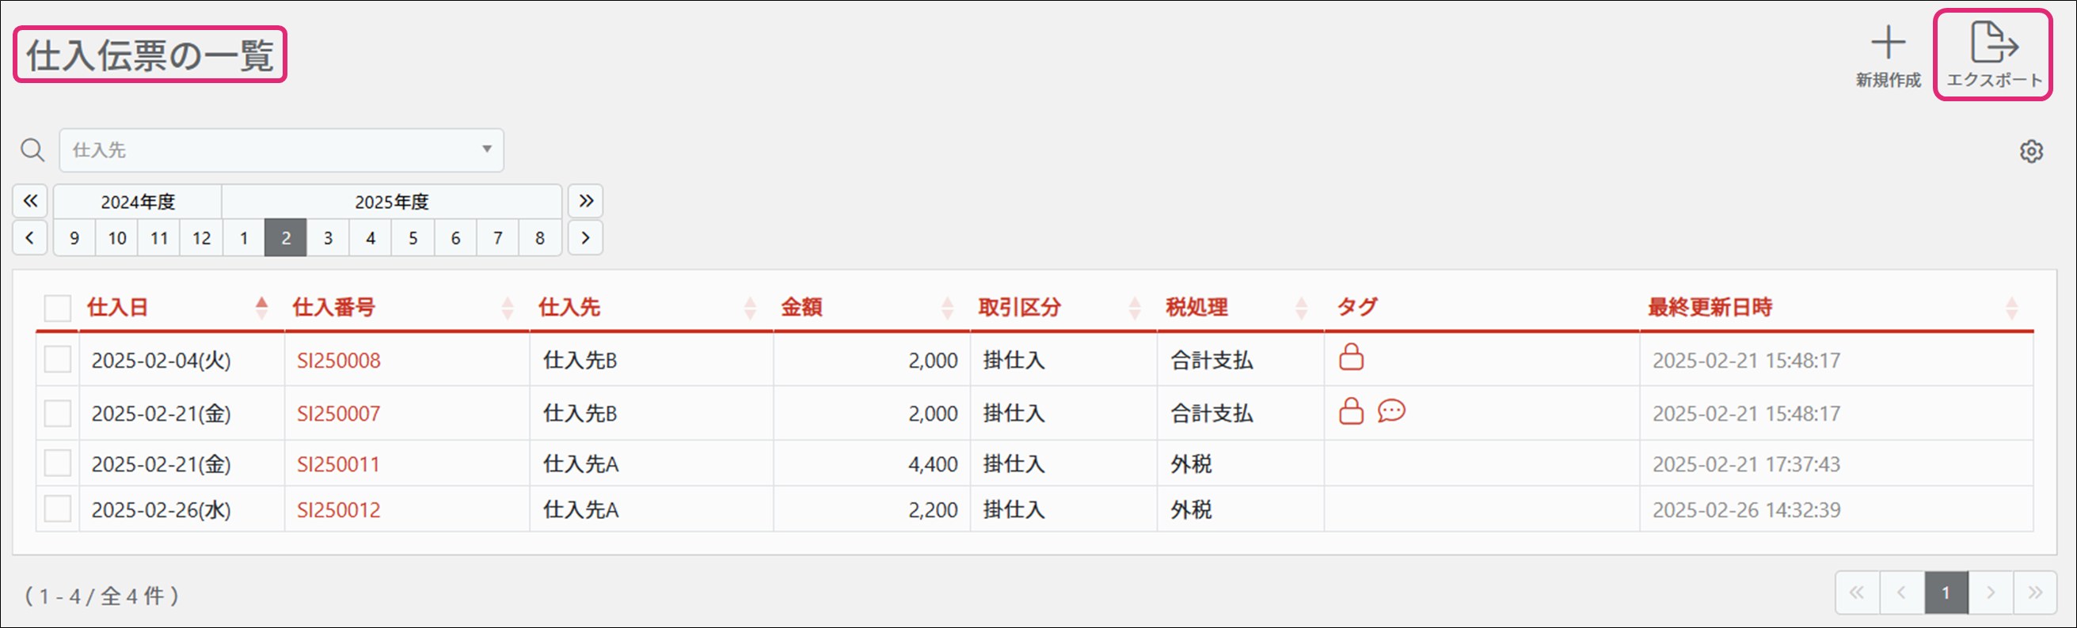
Task: Toggle the select-all header checkbox
Action: point(57,308)
